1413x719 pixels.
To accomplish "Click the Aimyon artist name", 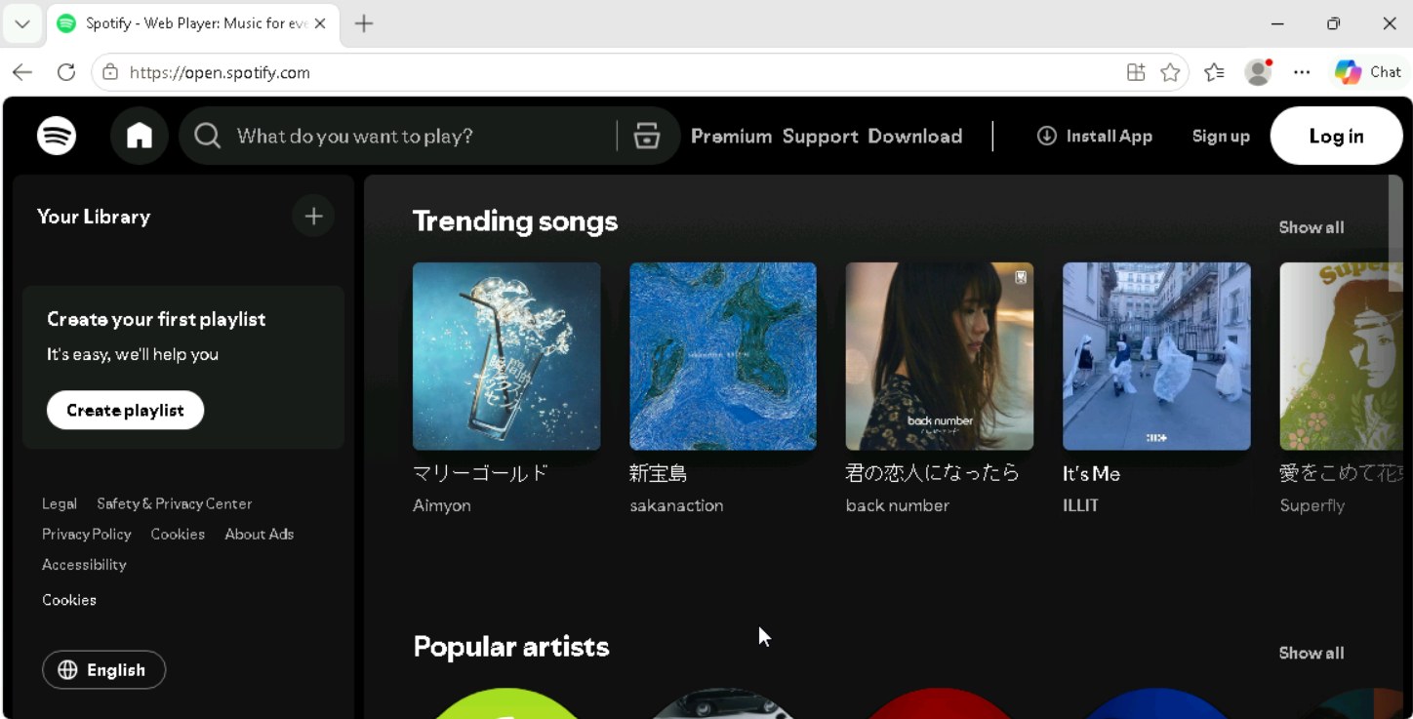I will pyautogui.click(x=442, y=505).
